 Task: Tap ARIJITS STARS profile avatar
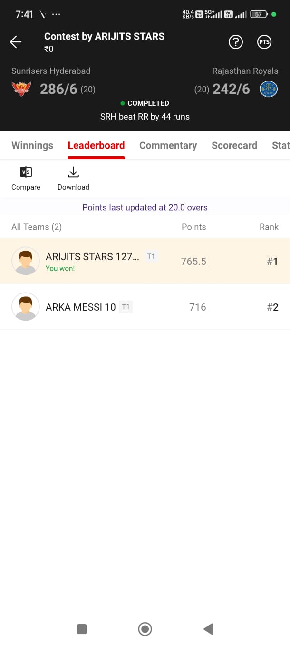point(26,261)
